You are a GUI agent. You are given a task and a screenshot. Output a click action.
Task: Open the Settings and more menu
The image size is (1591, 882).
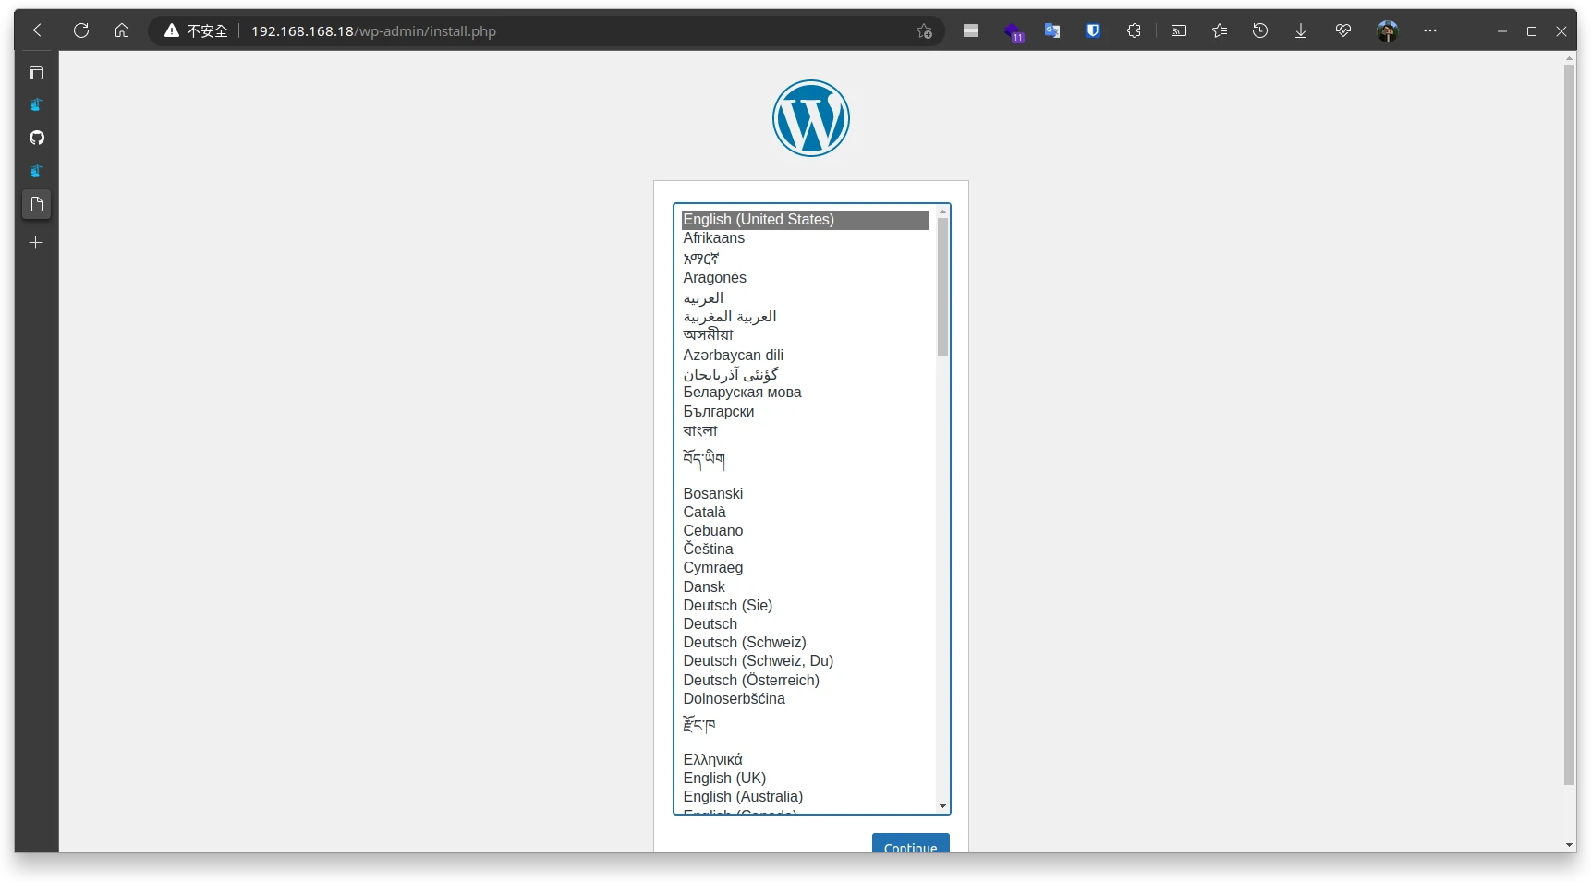tap(1430, 30)
